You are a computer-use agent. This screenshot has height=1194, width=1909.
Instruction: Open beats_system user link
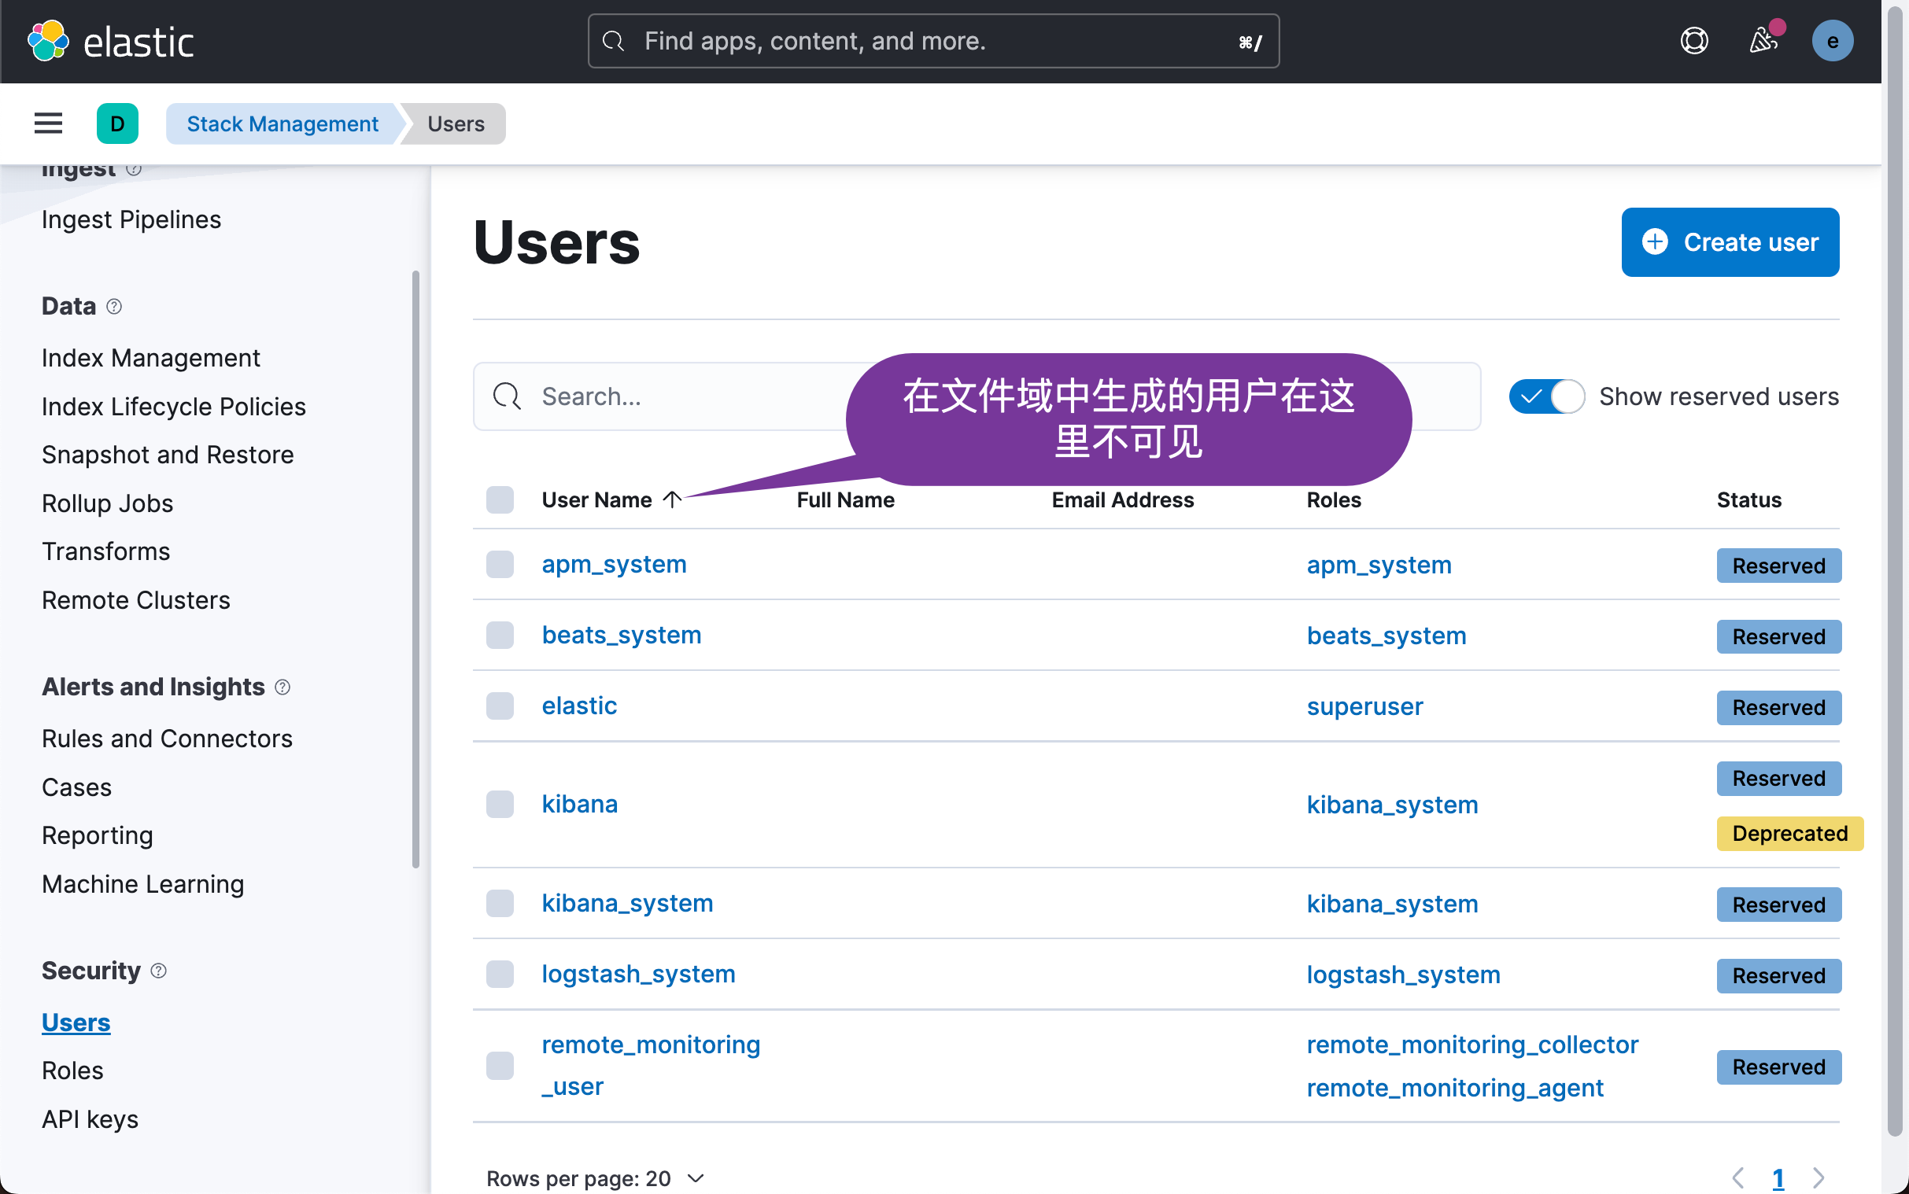pyautogui.click(x=622, y=635)
